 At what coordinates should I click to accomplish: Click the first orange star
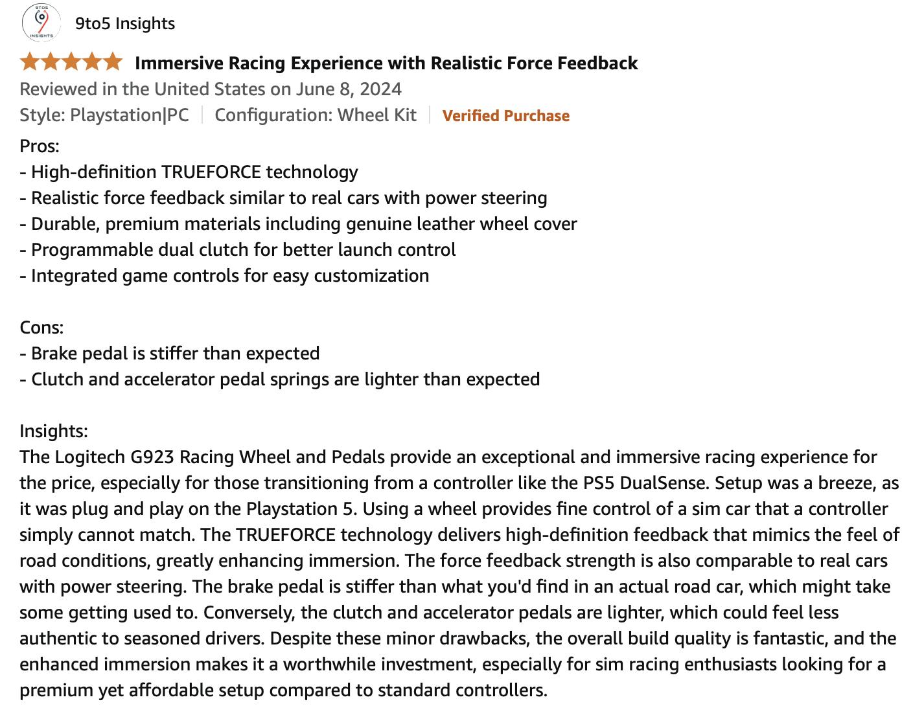[30, 62]
